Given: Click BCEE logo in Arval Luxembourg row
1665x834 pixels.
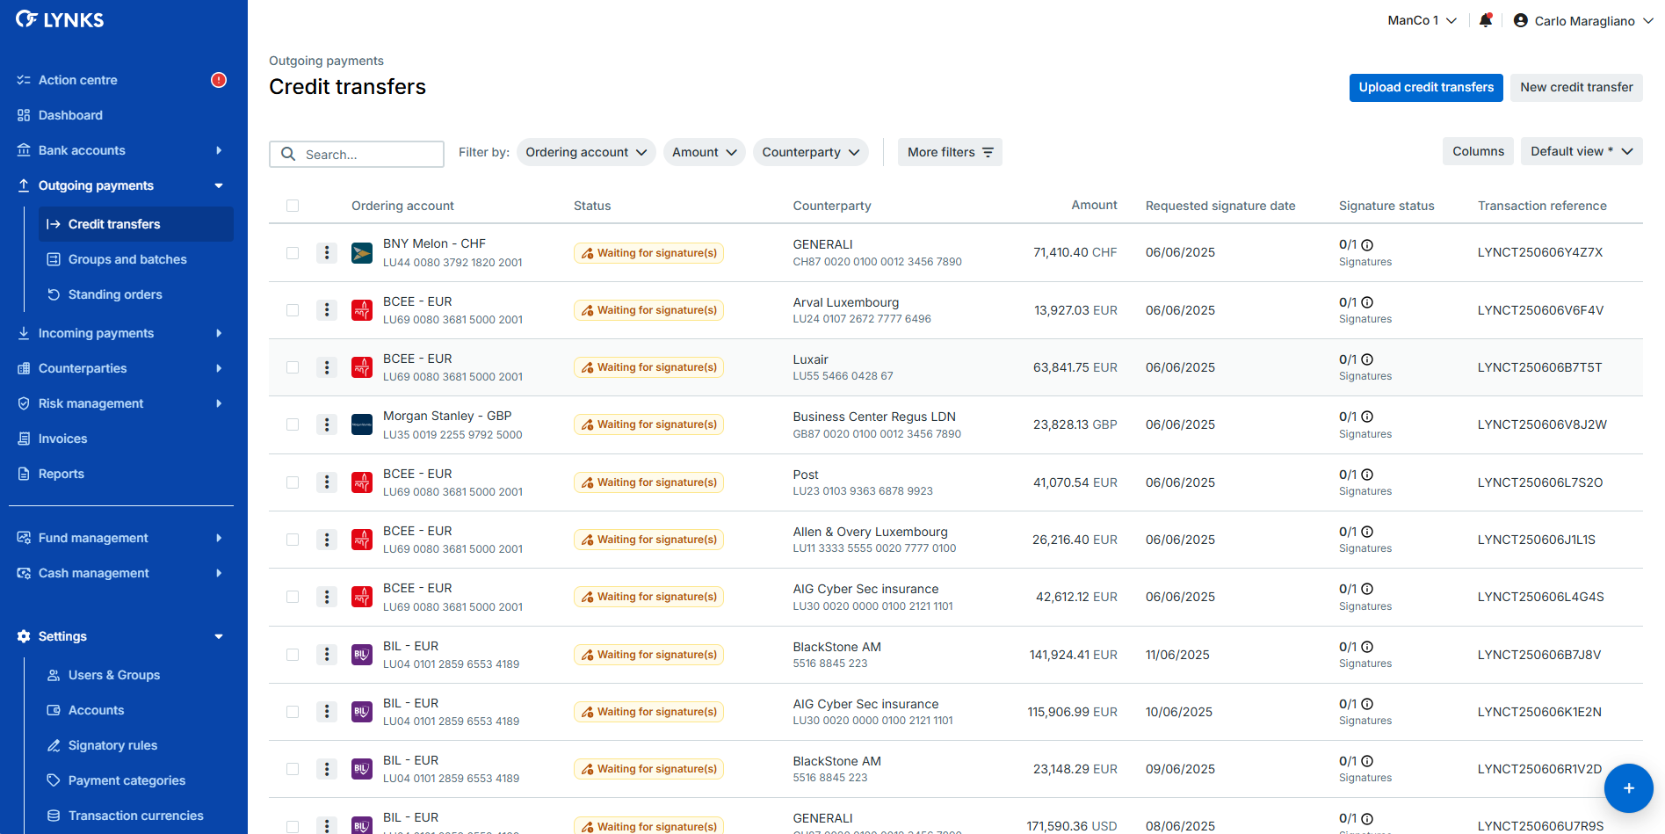Looking at the screenshot, I should [x=362, y=310].
